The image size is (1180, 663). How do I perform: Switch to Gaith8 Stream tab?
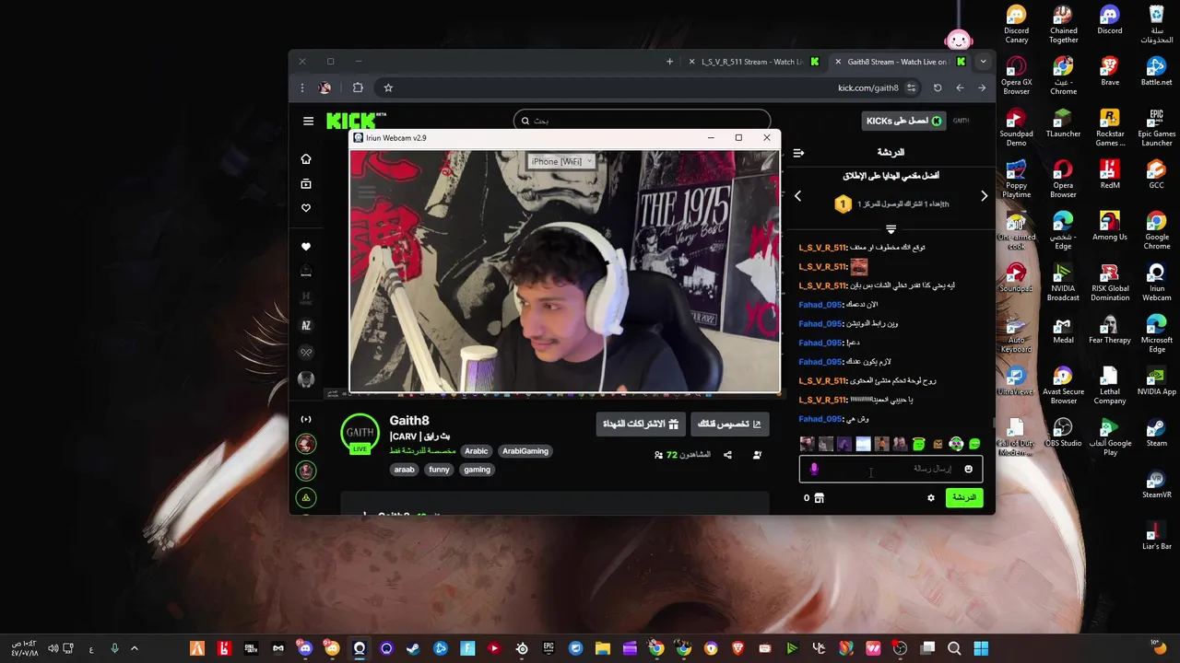[901, 62]
